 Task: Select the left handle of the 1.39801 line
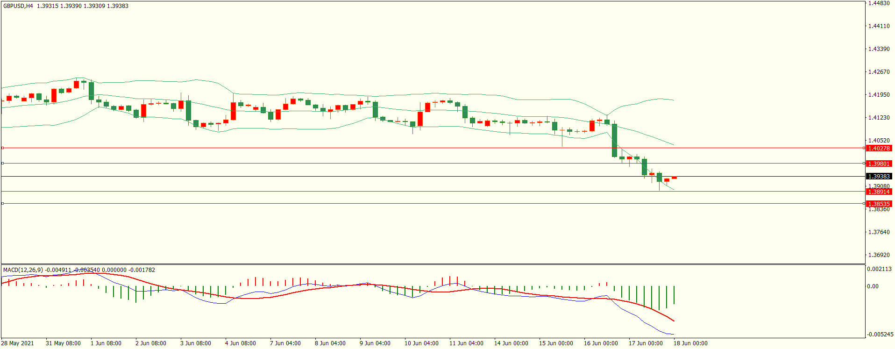[2, 163]
